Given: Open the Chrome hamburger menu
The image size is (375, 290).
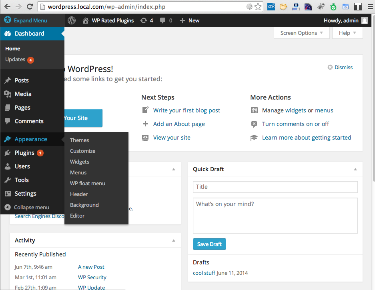Looking at the screenshot, I should coord(370,7).
